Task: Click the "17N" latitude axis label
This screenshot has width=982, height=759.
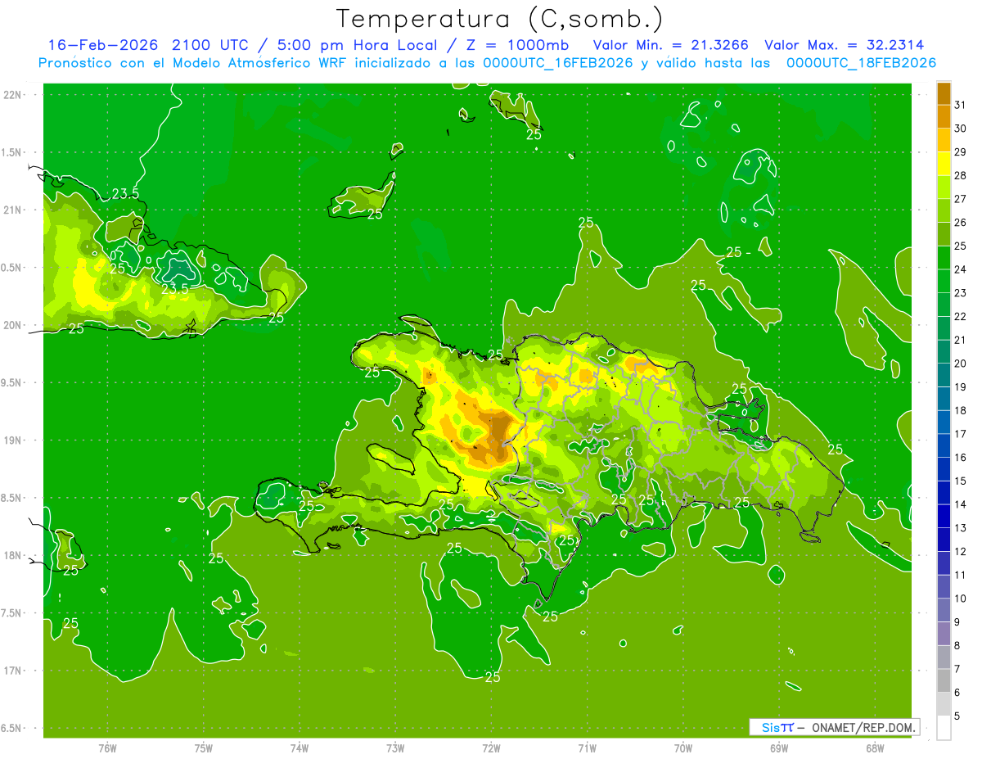Action: (11, 671)
